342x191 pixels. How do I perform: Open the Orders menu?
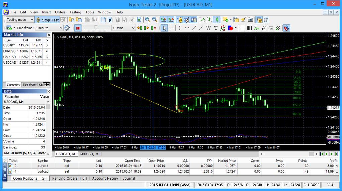coord(60,12)
